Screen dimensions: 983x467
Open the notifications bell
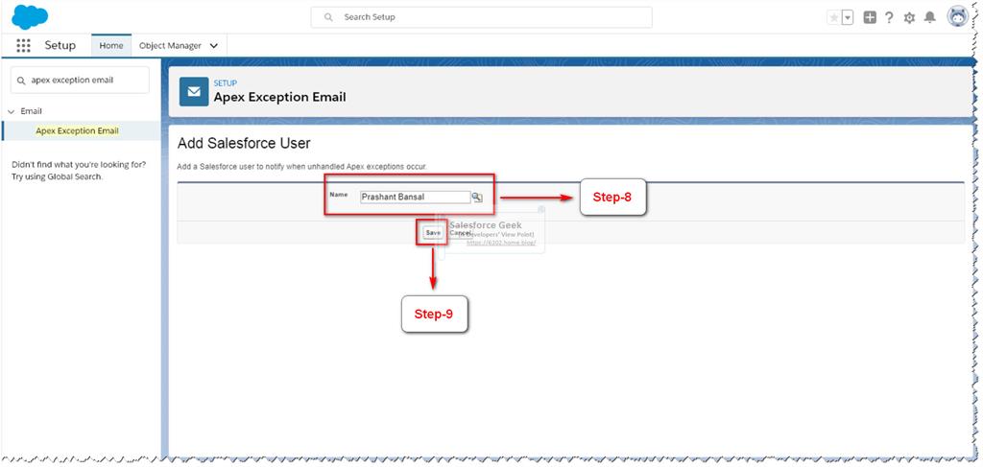(x=929, y=17)
